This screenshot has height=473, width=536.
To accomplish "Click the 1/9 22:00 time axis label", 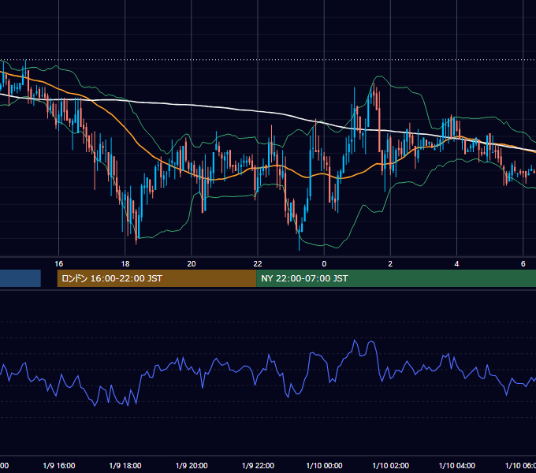I will tap(258, 465).
